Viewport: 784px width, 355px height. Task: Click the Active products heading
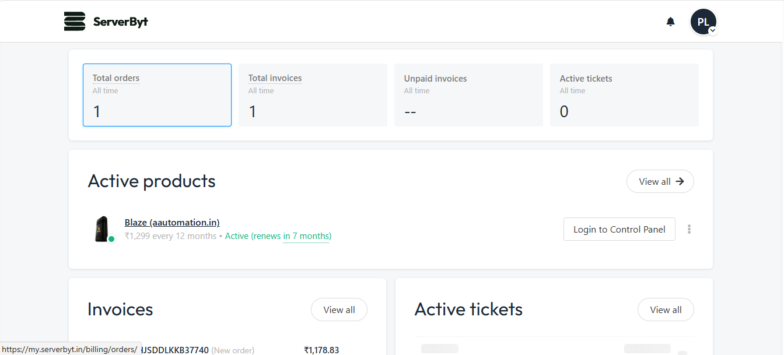click(x=152, y=181)
